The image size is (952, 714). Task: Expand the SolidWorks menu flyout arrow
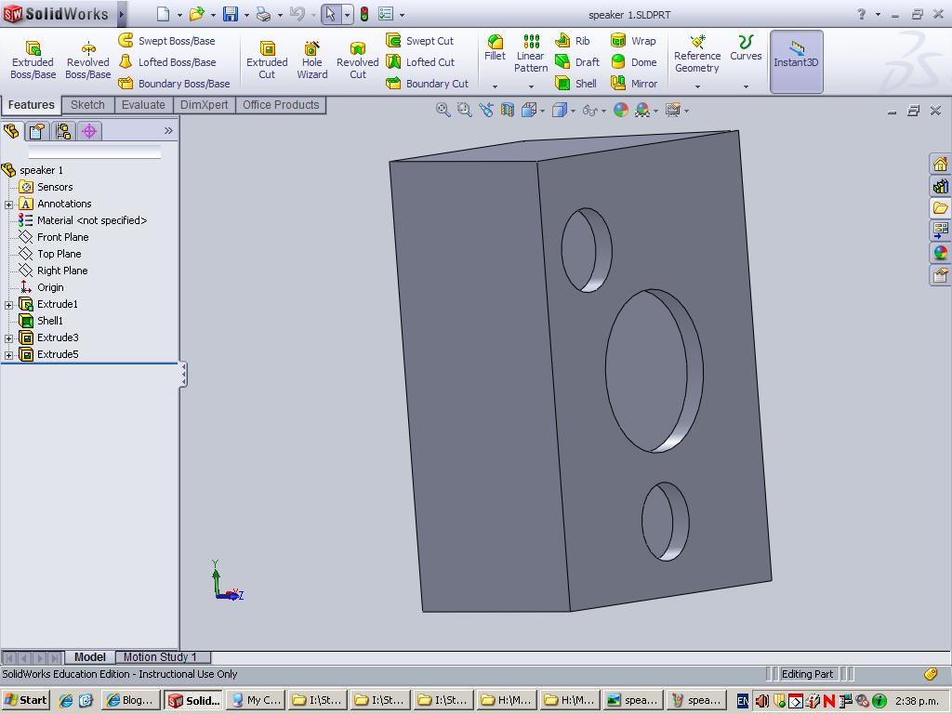coord(122,14)
